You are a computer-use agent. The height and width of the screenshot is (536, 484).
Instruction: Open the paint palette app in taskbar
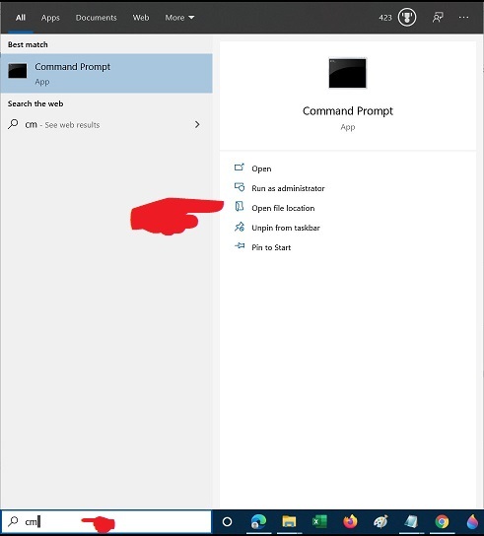point(380,521)
